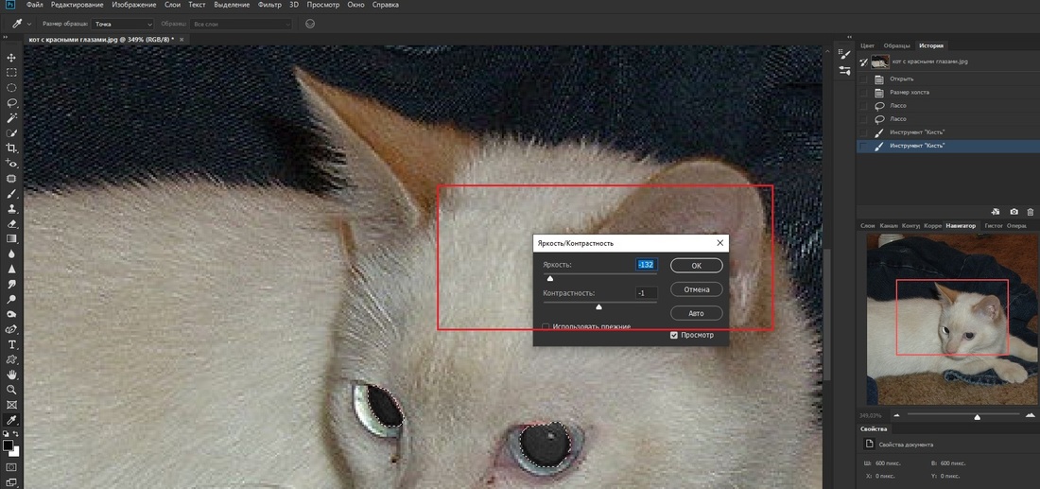The image size is (1040, 489).
Task: Click the trash icon in History panel
Action: [x=1031, y=211]
